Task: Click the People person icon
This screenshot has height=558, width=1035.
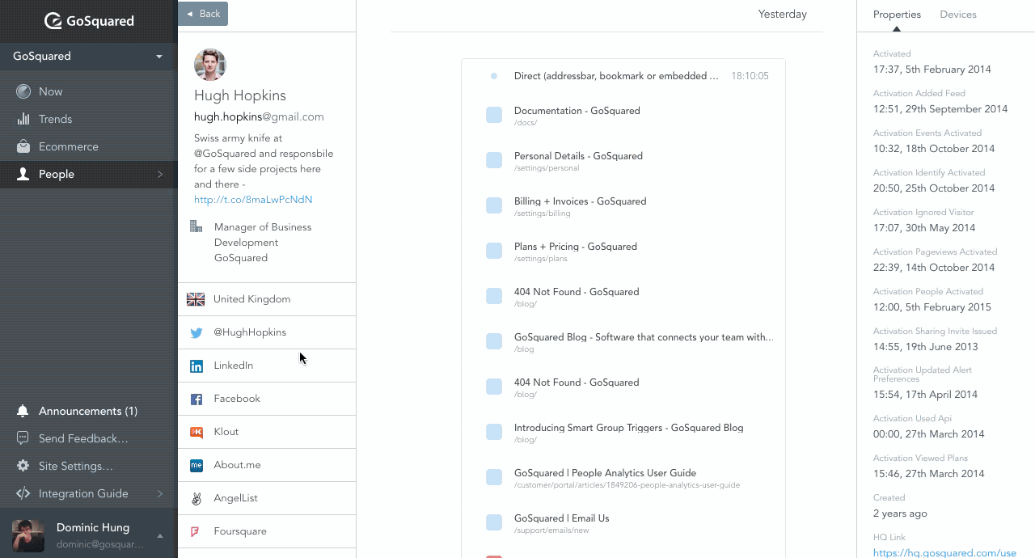Action: pos(23,174)
